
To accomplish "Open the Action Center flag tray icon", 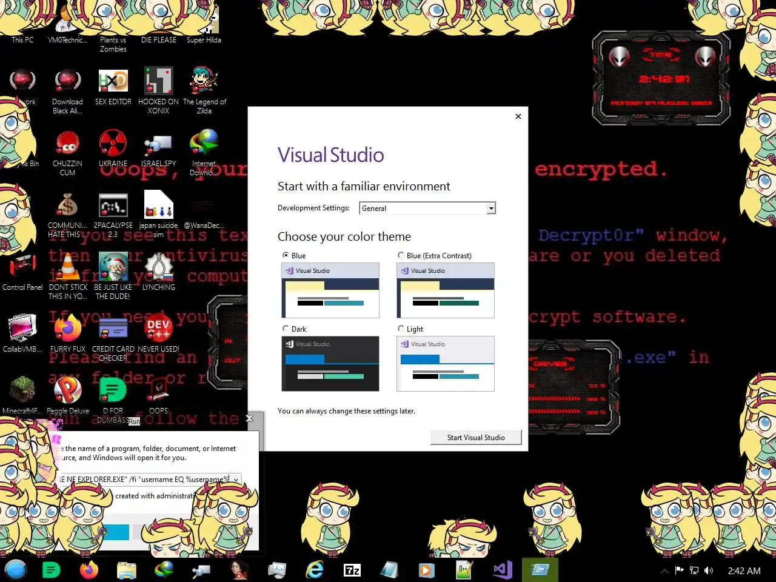I will pyautogui.click(x=680, y=570).
